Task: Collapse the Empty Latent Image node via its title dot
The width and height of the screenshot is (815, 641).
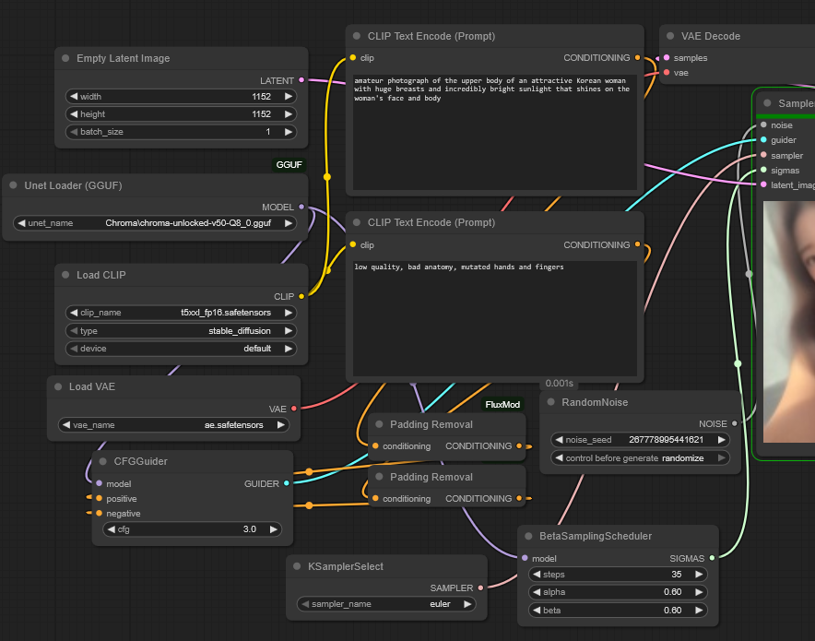Action: (65, 58)
